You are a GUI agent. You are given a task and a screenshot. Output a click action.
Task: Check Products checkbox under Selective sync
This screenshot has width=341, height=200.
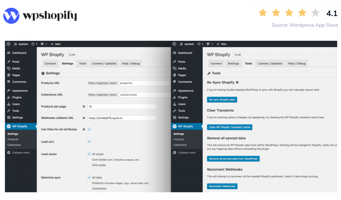(x=89, y=183)
